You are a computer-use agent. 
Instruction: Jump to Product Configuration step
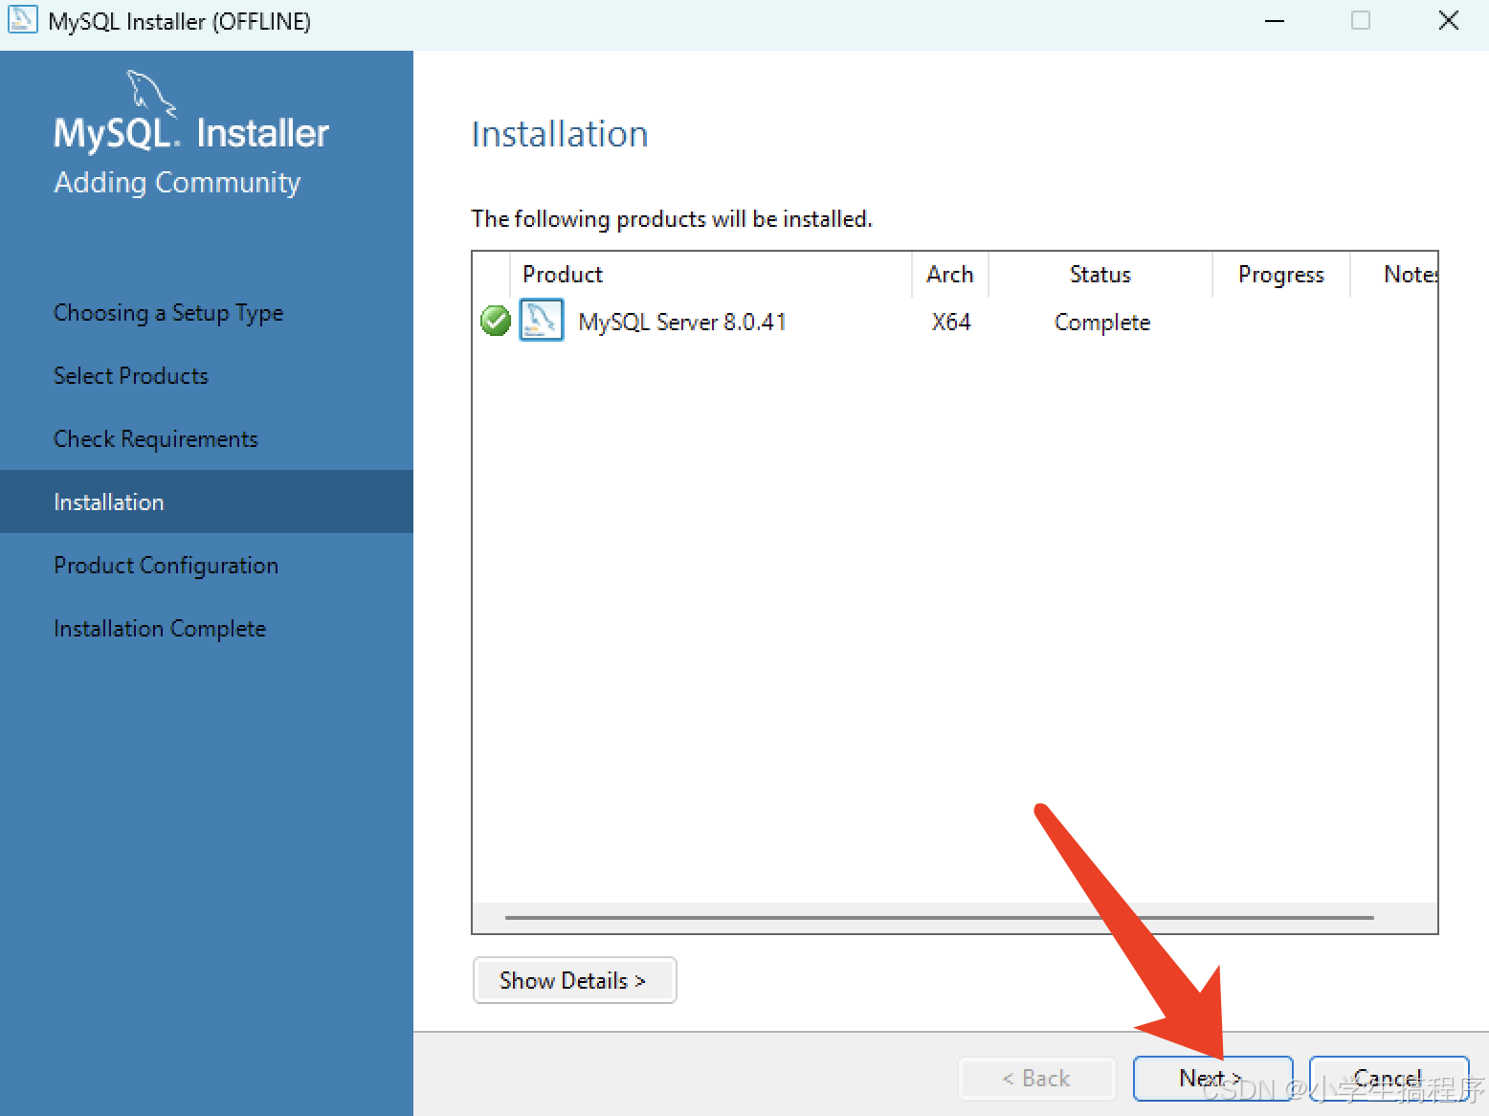click(166, 566)
